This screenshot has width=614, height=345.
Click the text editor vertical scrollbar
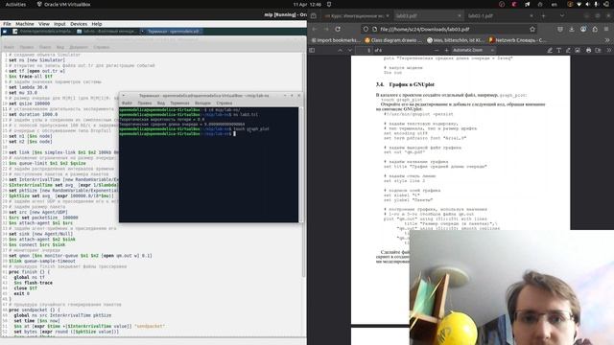(304, 164)
